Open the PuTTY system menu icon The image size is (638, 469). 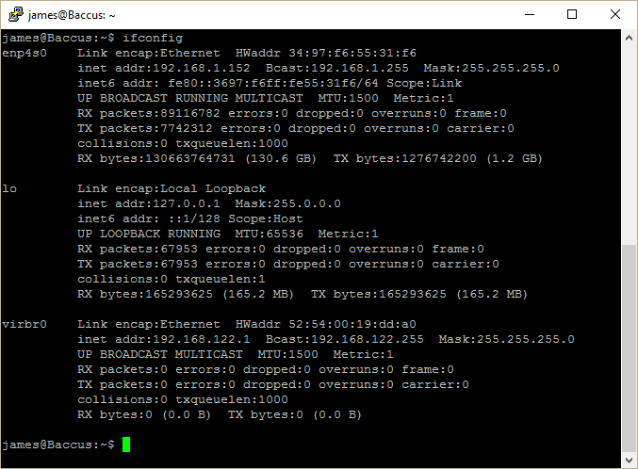click(15, 15)
